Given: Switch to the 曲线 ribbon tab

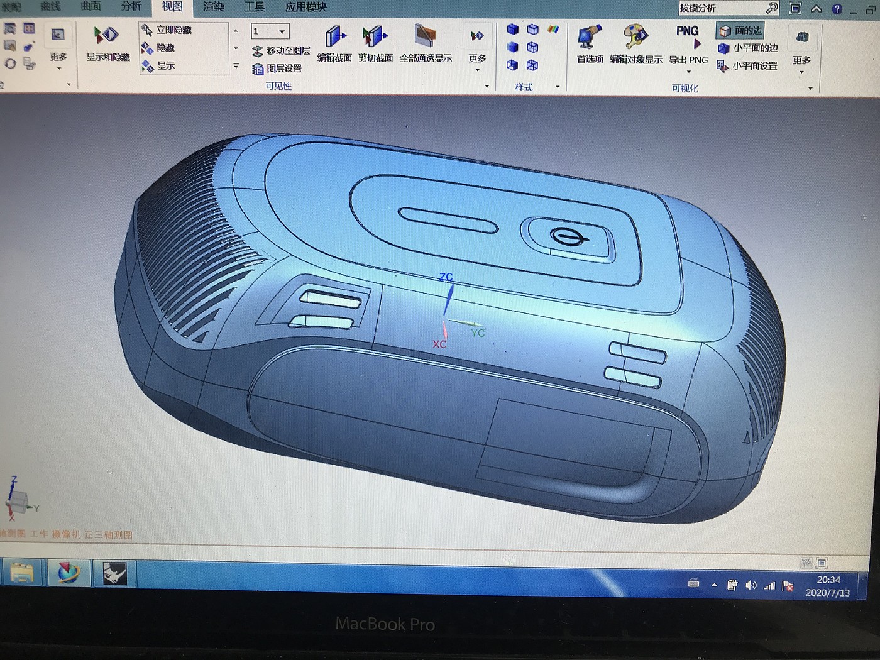Looking at the screenshot, I should pyautogui.click(x=51, y=6).
